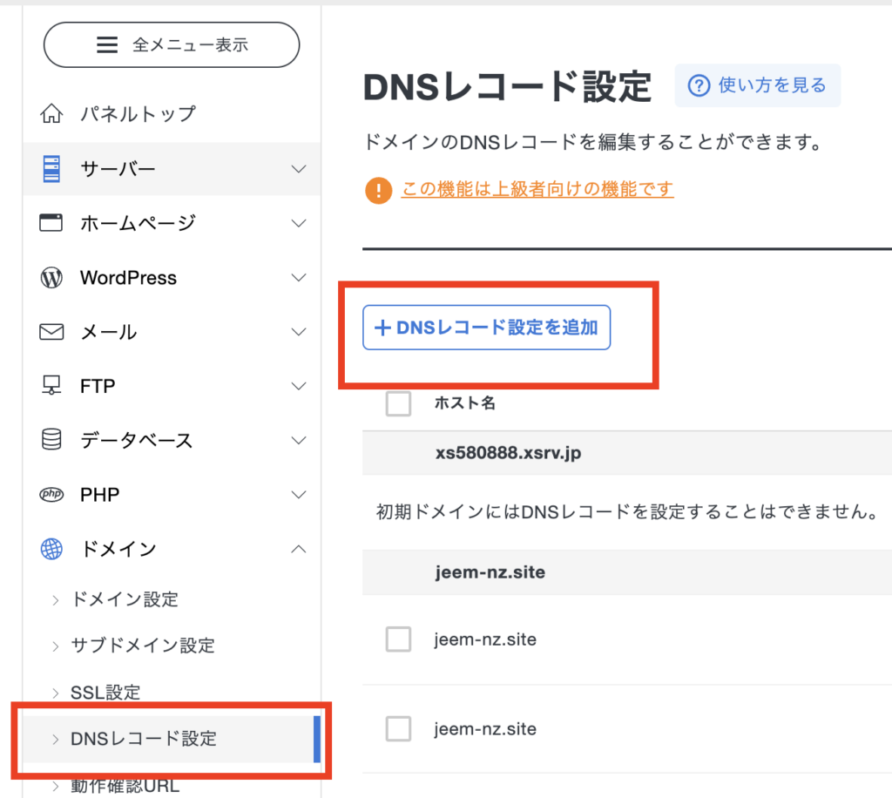Open the 使い方を見る help button

tap(757, 85)
